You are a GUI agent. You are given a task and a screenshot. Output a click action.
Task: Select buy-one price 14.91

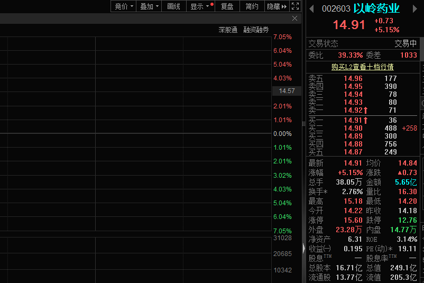(x=353, y=120)
